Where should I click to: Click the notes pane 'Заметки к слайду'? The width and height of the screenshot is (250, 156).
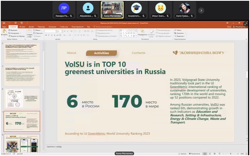coord(54,146)
